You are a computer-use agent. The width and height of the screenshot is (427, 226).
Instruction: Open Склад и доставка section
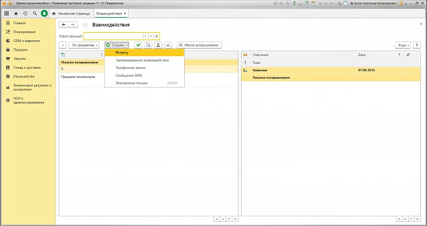(x=27, y=68)
